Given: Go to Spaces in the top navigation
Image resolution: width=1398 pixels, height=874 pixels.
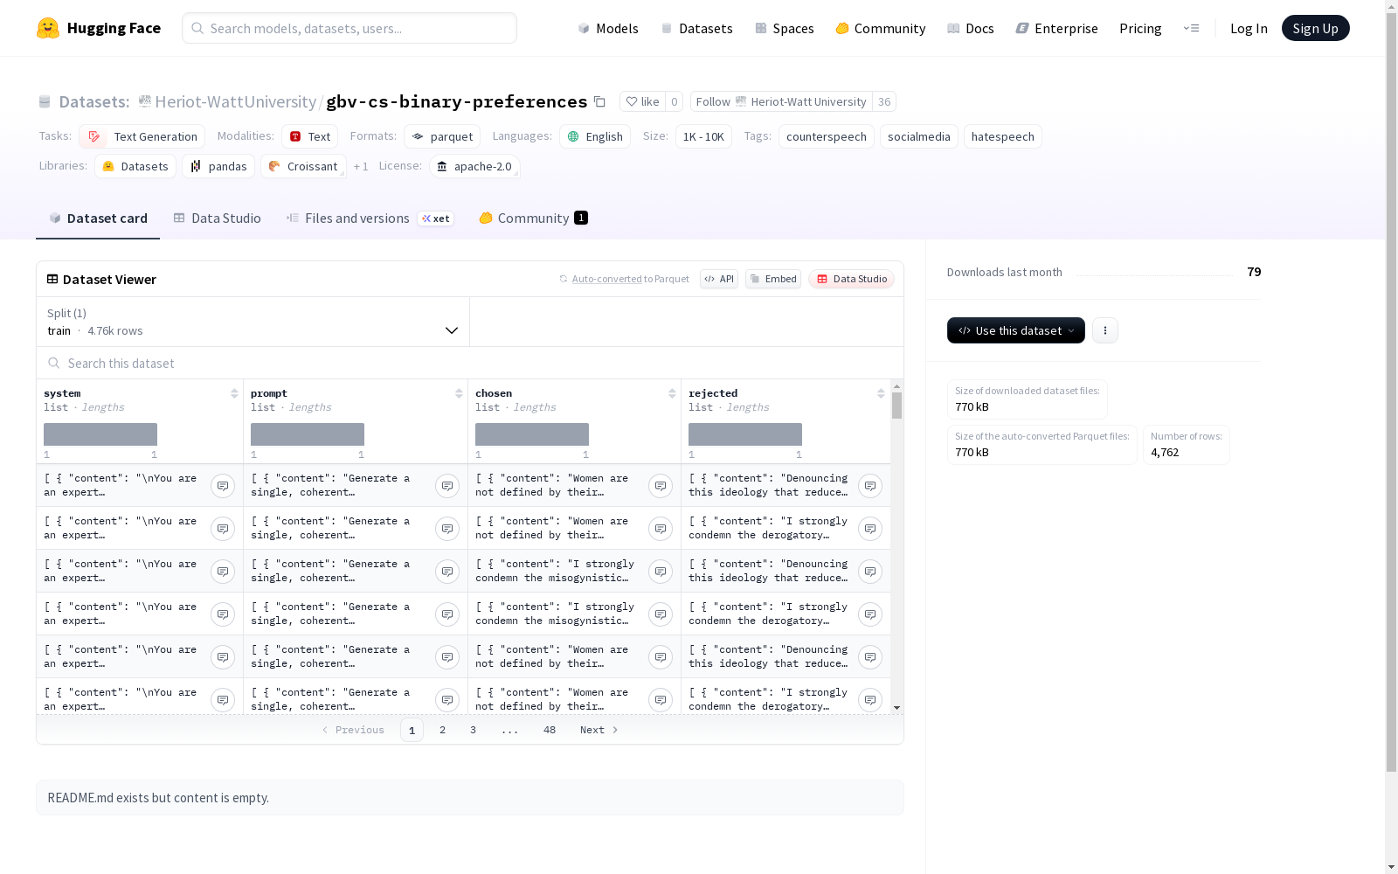Looking at the screenshot, I should coord(785,28).
